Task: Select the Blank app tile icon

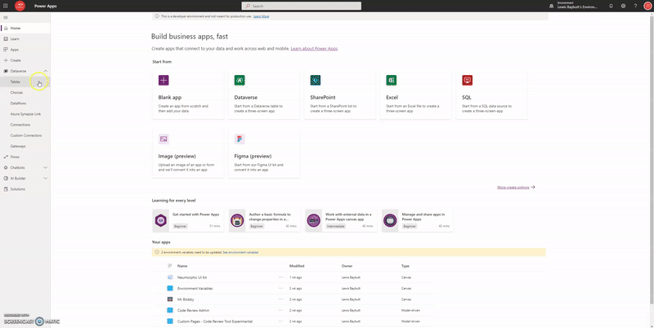Action: [x=163, y=80]
